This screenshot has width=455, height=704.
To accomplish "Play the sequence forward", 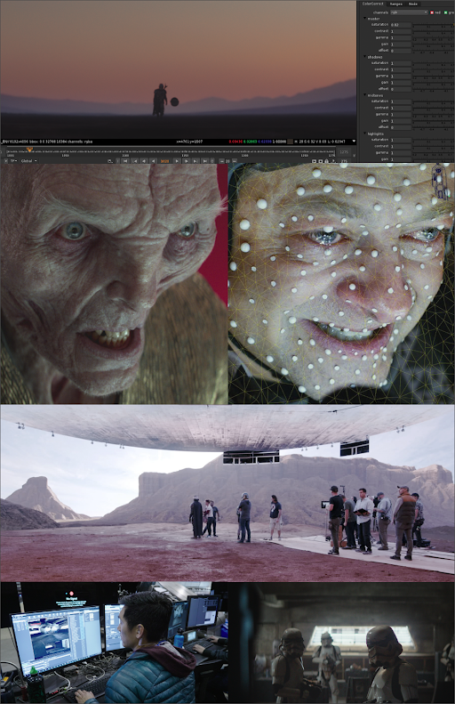I will click(x=177, y=161).
